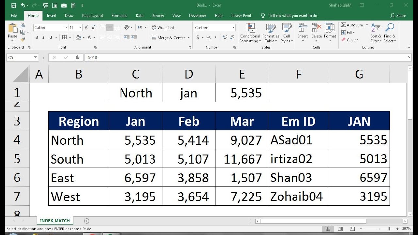Undo the last action in the title bar
This screenshot has height=235, width=418.
tap(23, 5)
